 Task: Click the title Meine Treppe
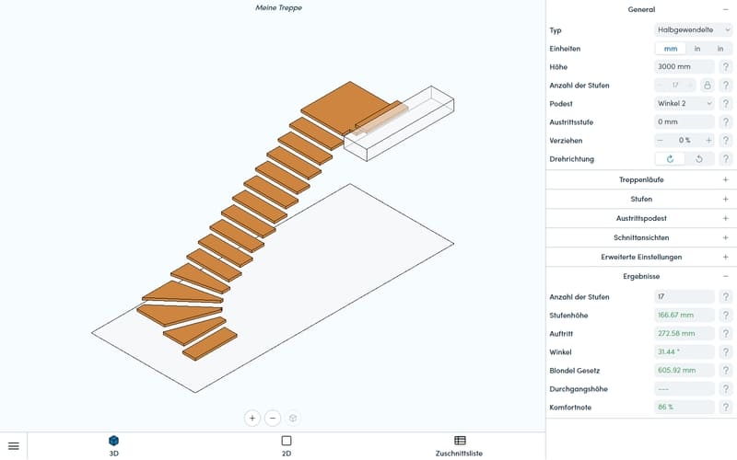(278, 7)
